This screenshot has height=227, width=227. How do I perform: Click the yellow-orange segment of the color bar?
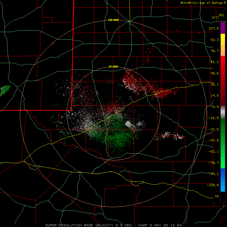(223, 45)
